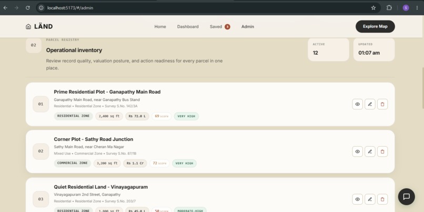The height and width of the screenshot is (212, 424).
Task: Click the LÄND home logo
Action: click(x=39, y=26)
